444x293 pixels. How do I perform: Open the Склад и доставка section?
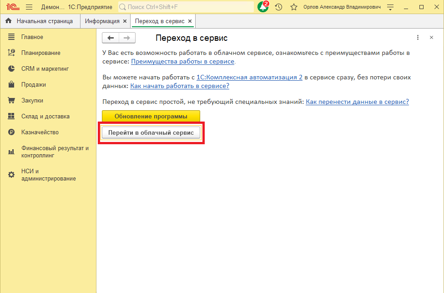click(45, 116)
